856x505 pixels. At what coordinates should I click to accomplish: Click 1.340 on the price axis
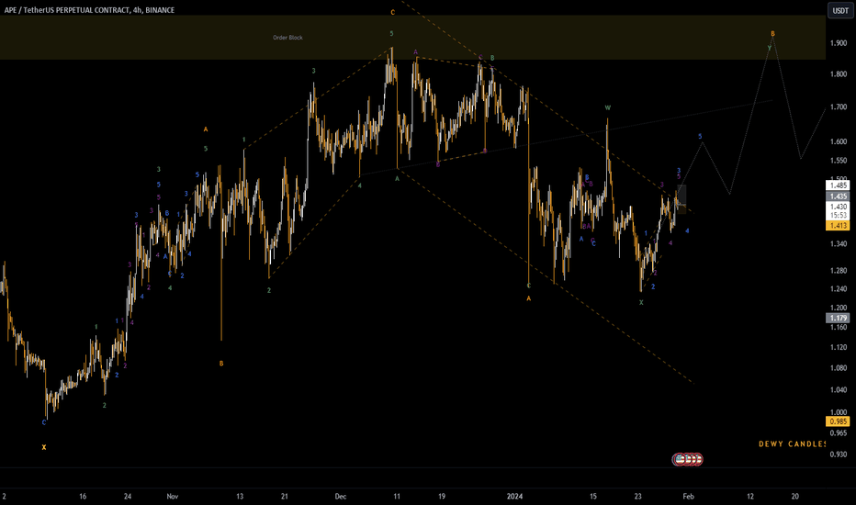point(838,244)
